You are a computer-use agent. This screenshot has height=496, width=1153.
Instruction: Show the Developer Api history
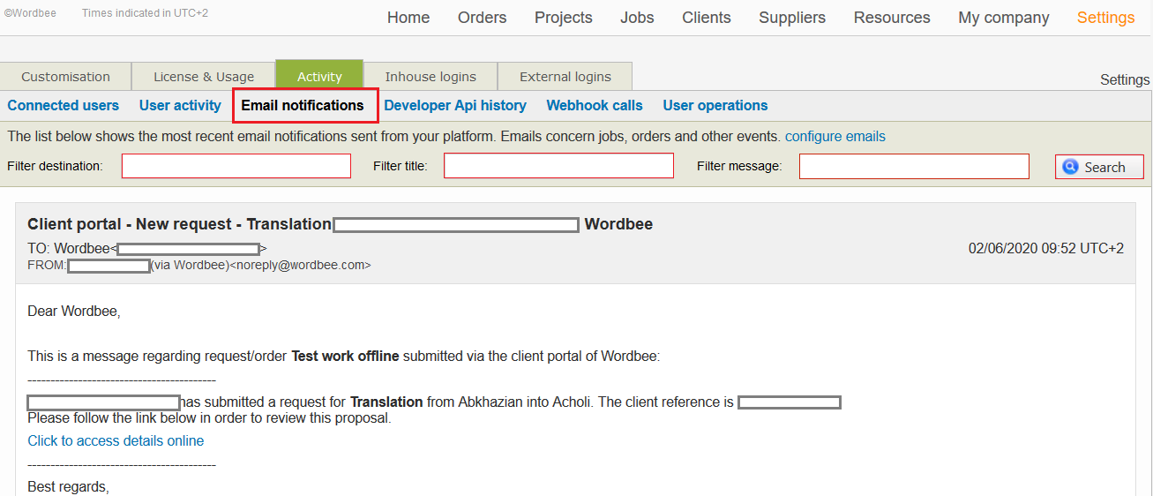455,105
